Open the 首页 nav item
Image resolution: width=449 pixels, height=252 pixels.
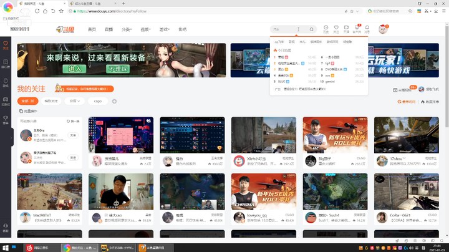pyautogui.click(x=92, y=29)
